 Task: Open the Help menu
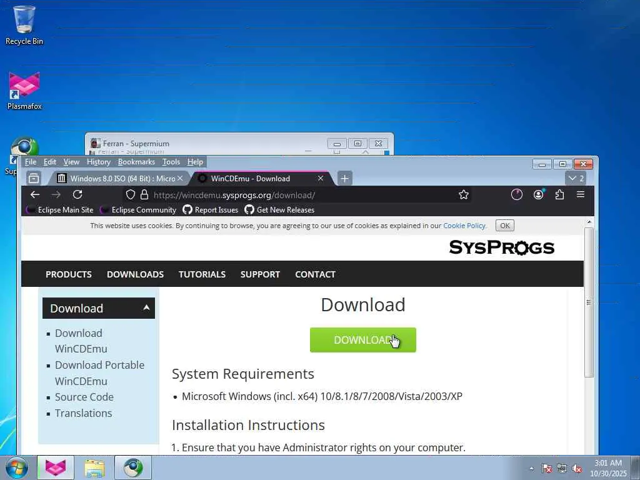(x=195, y=162)
